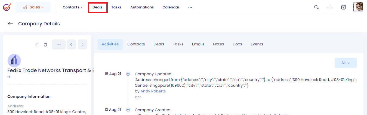
Task: Click Andy Roberts link under Company Updated
Action: (x=153, y=91)
